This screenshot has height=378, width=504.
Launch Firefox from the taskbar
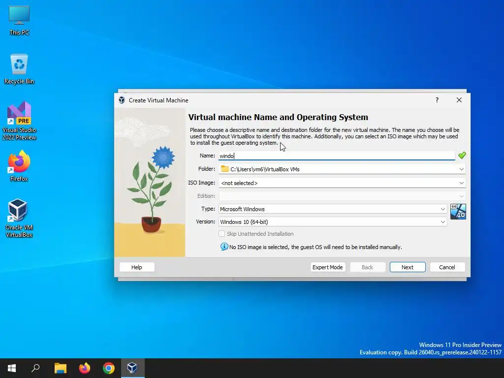pyautogui.click(x=85, y=368)
